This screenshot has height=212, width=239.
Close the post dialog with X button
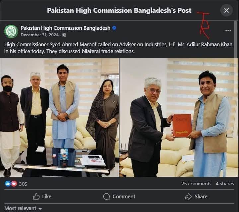pyautogui.click(x=226, y=10)
